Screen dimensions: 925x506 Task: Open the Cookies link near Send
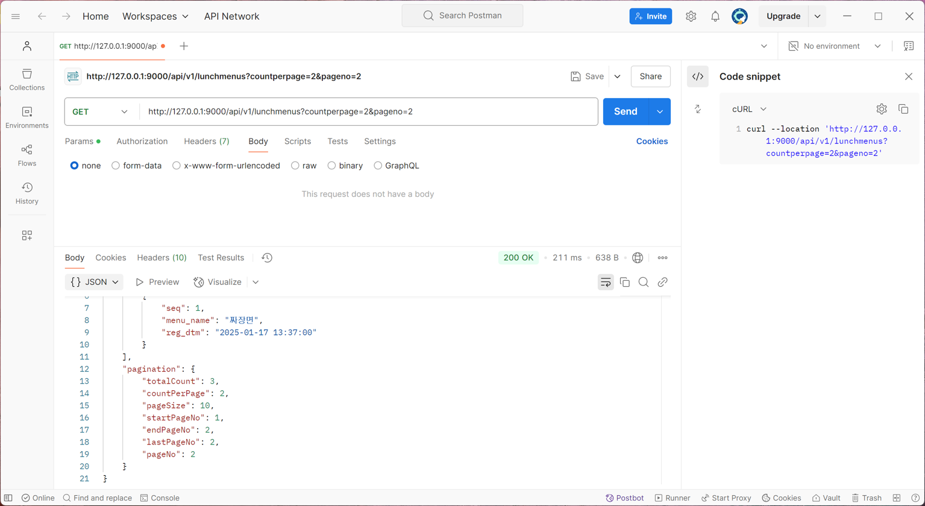click(x=652, y=141)
